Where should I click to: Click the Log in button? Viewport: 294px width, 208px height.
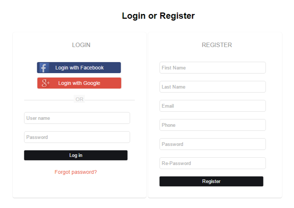[76, 155]
